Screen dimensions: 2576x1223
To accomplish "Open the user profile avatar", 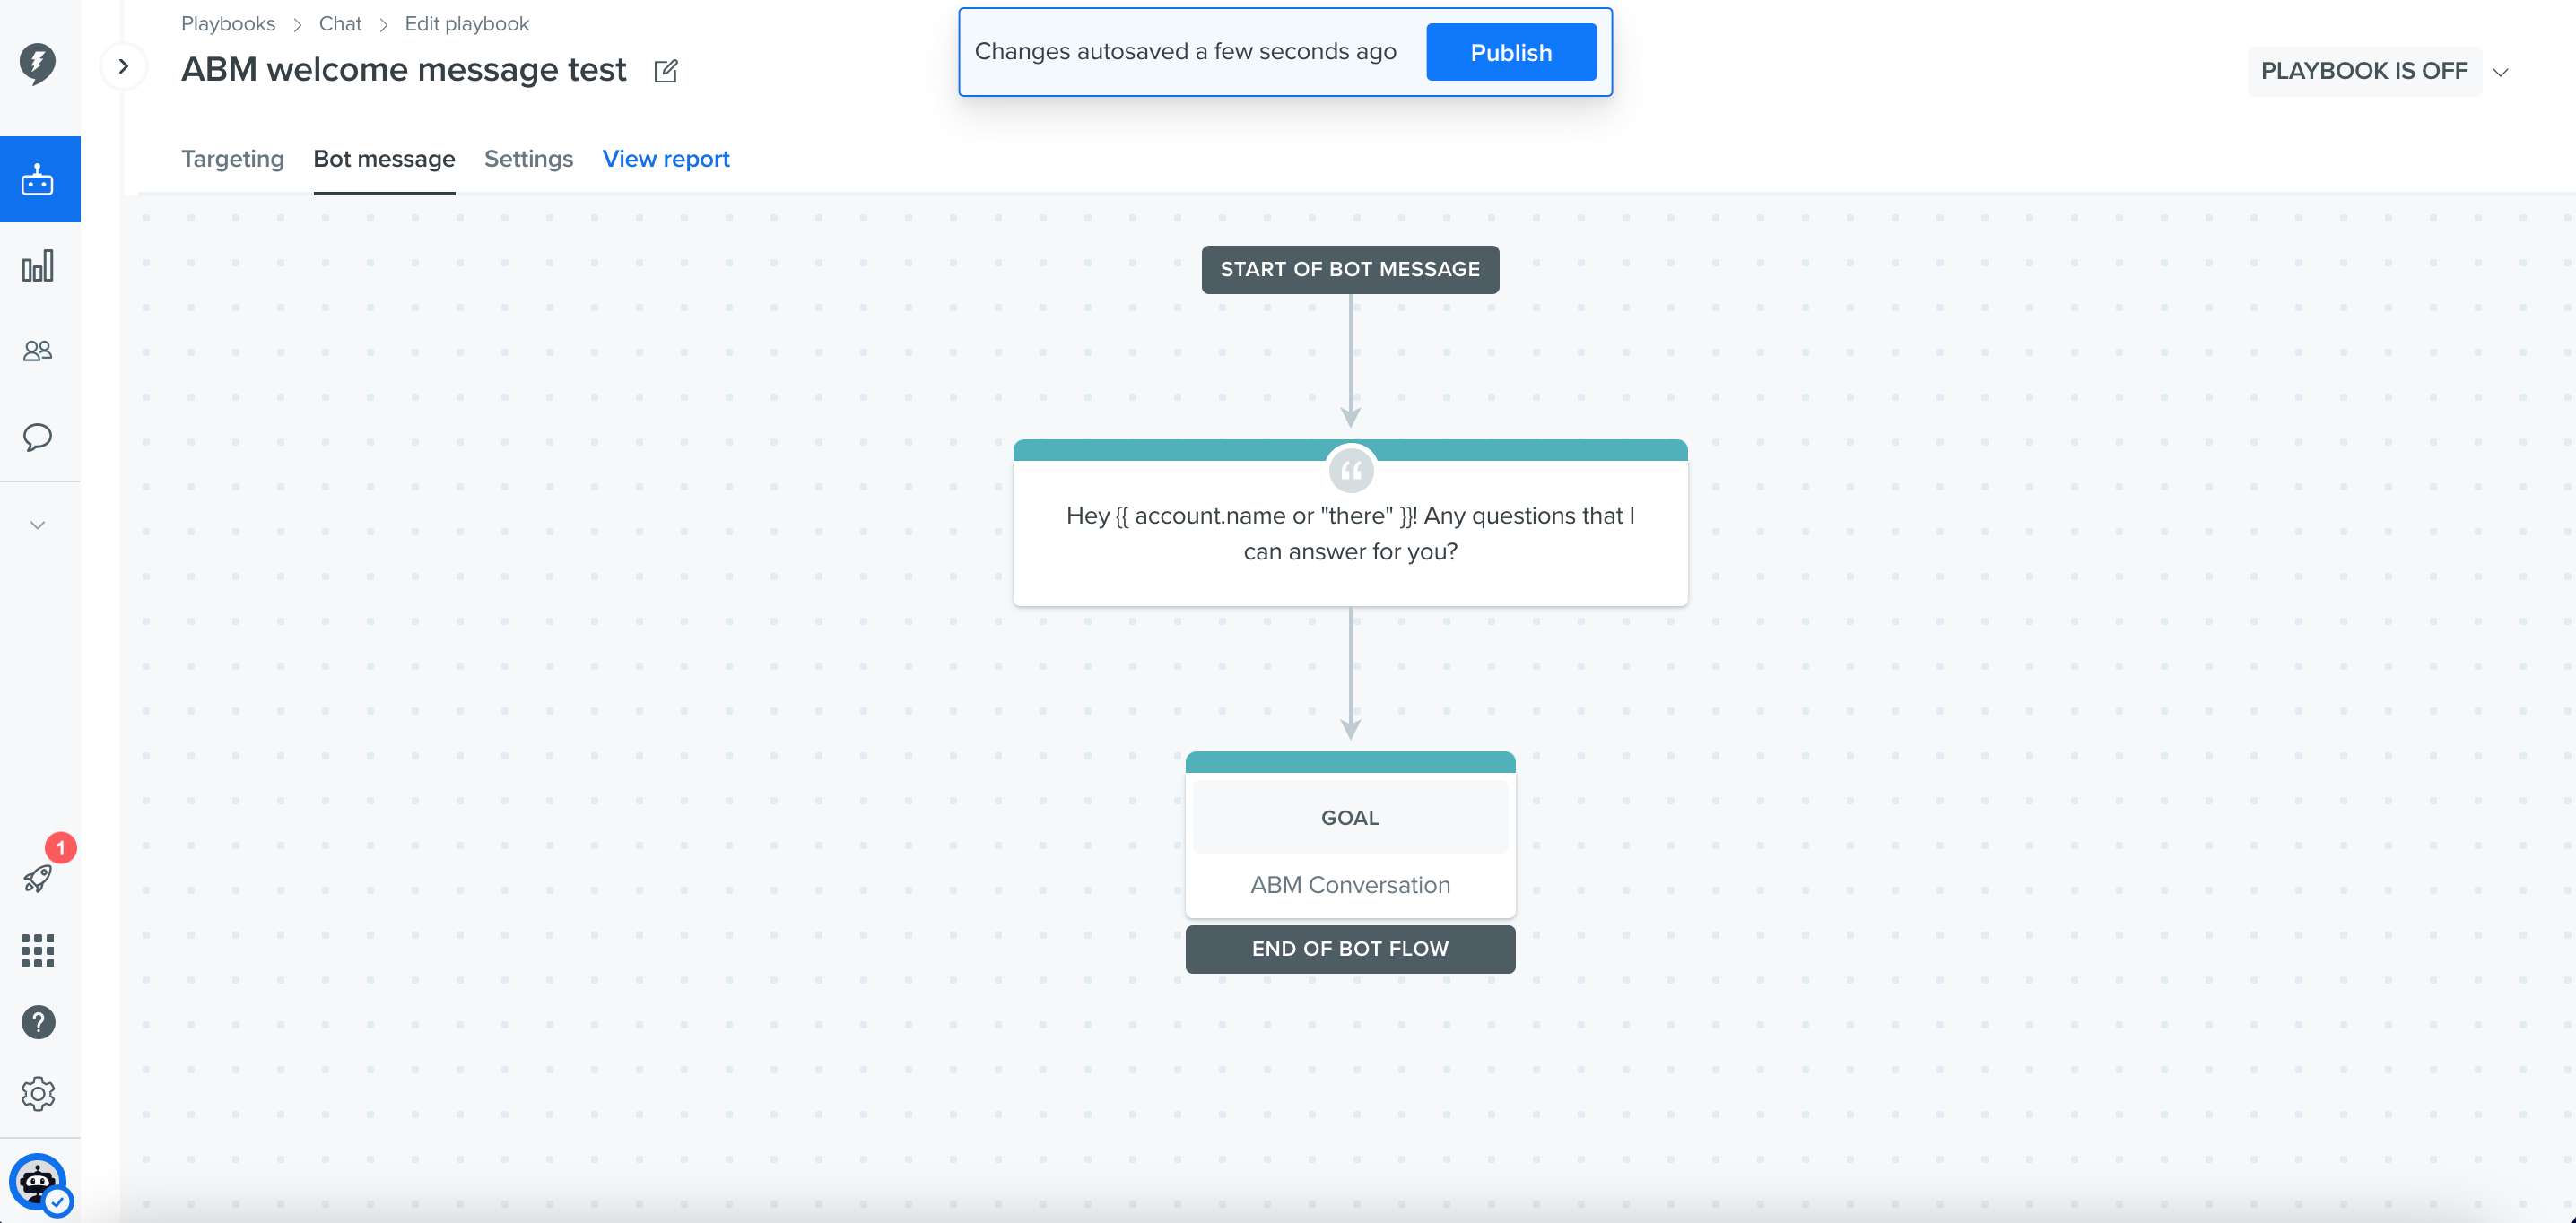I will [x=38, y=1183].
